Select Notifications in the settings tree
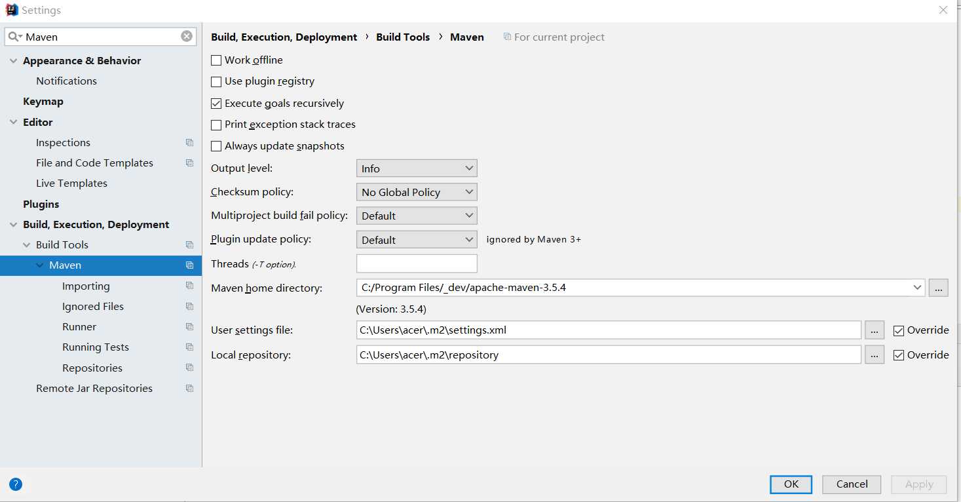Screen dimensions: 961x502 coord(66,81)
